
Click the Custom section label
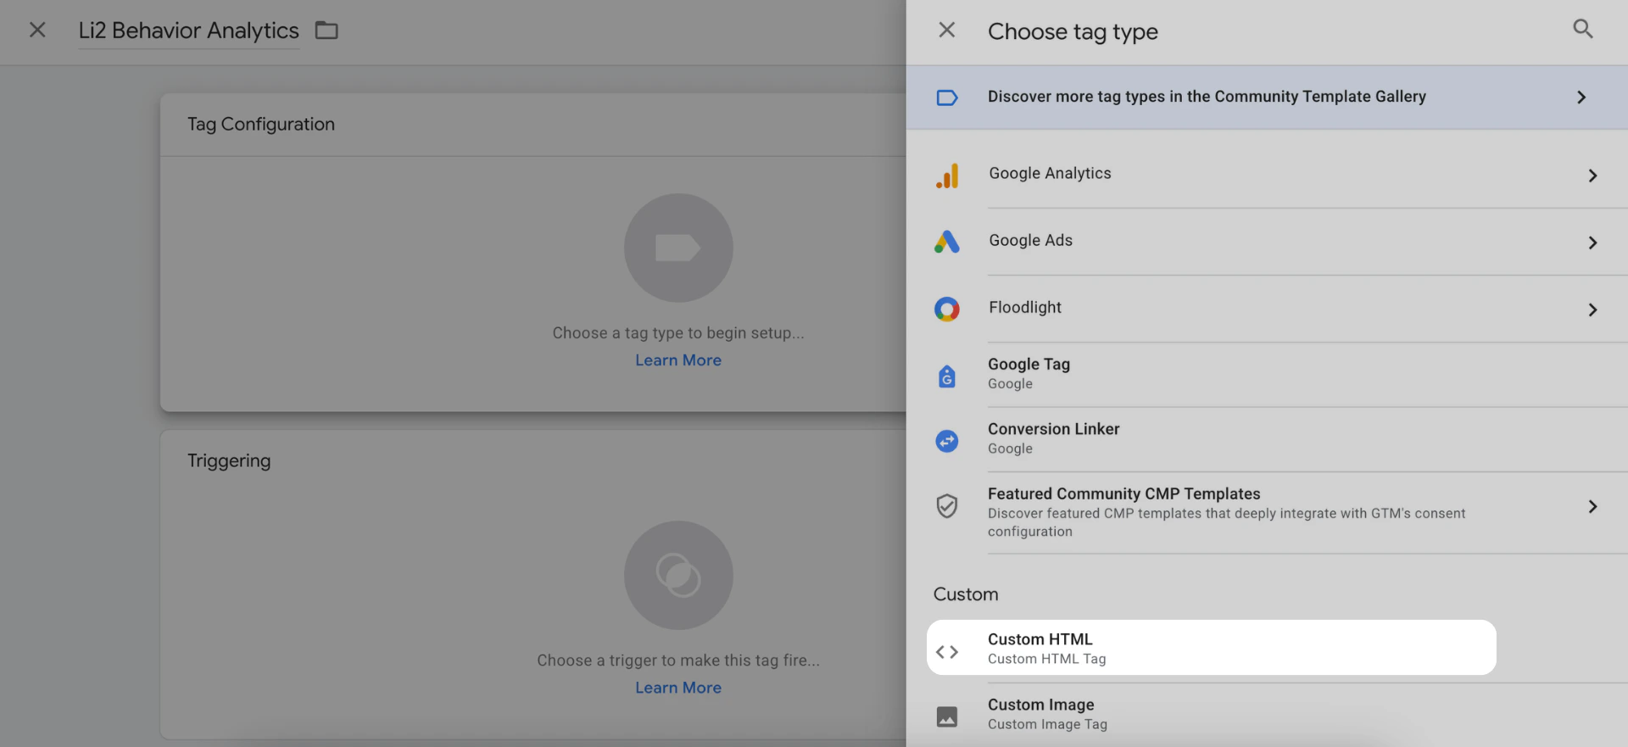coord(966,594)
